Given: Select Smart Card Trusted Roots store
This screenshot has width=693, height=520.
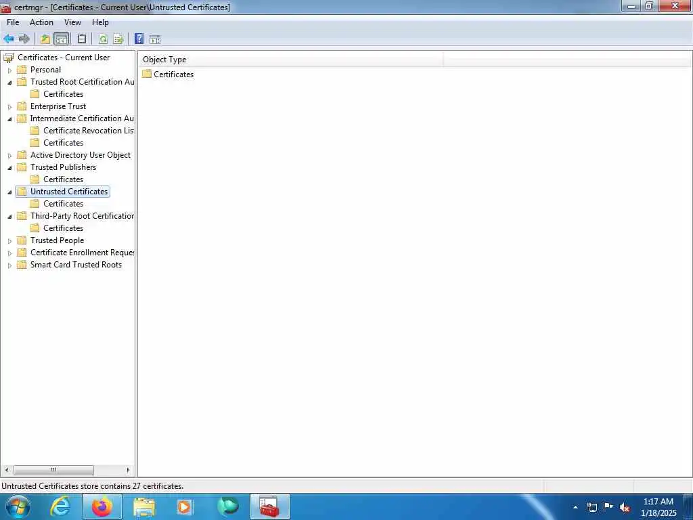Looking at the screenshot, I should coord(76,265).
